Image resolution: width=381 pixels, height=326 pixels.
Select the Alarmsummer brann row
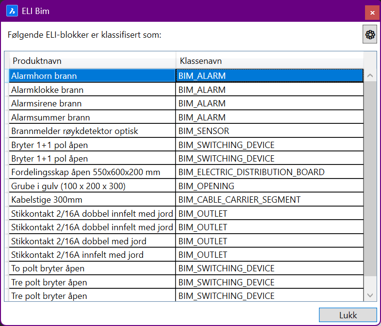(x=92, y=118)
